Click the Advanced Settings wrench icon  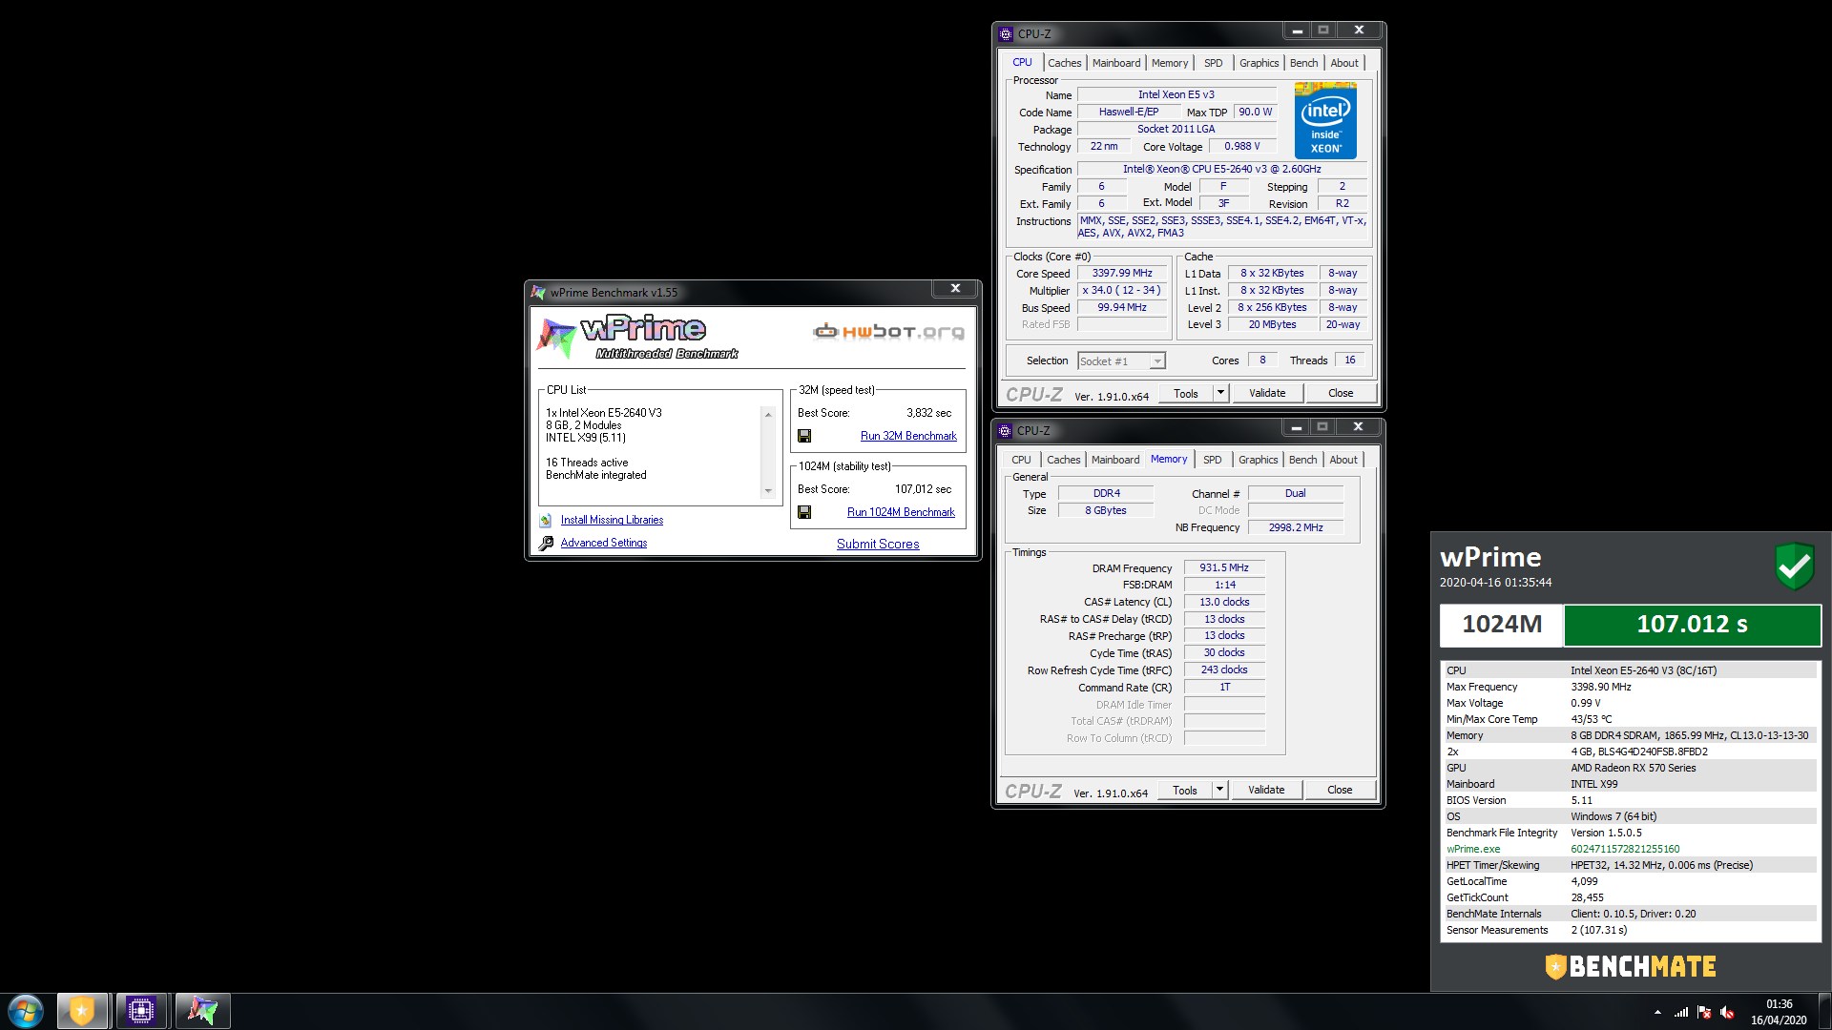pos(546,544)
